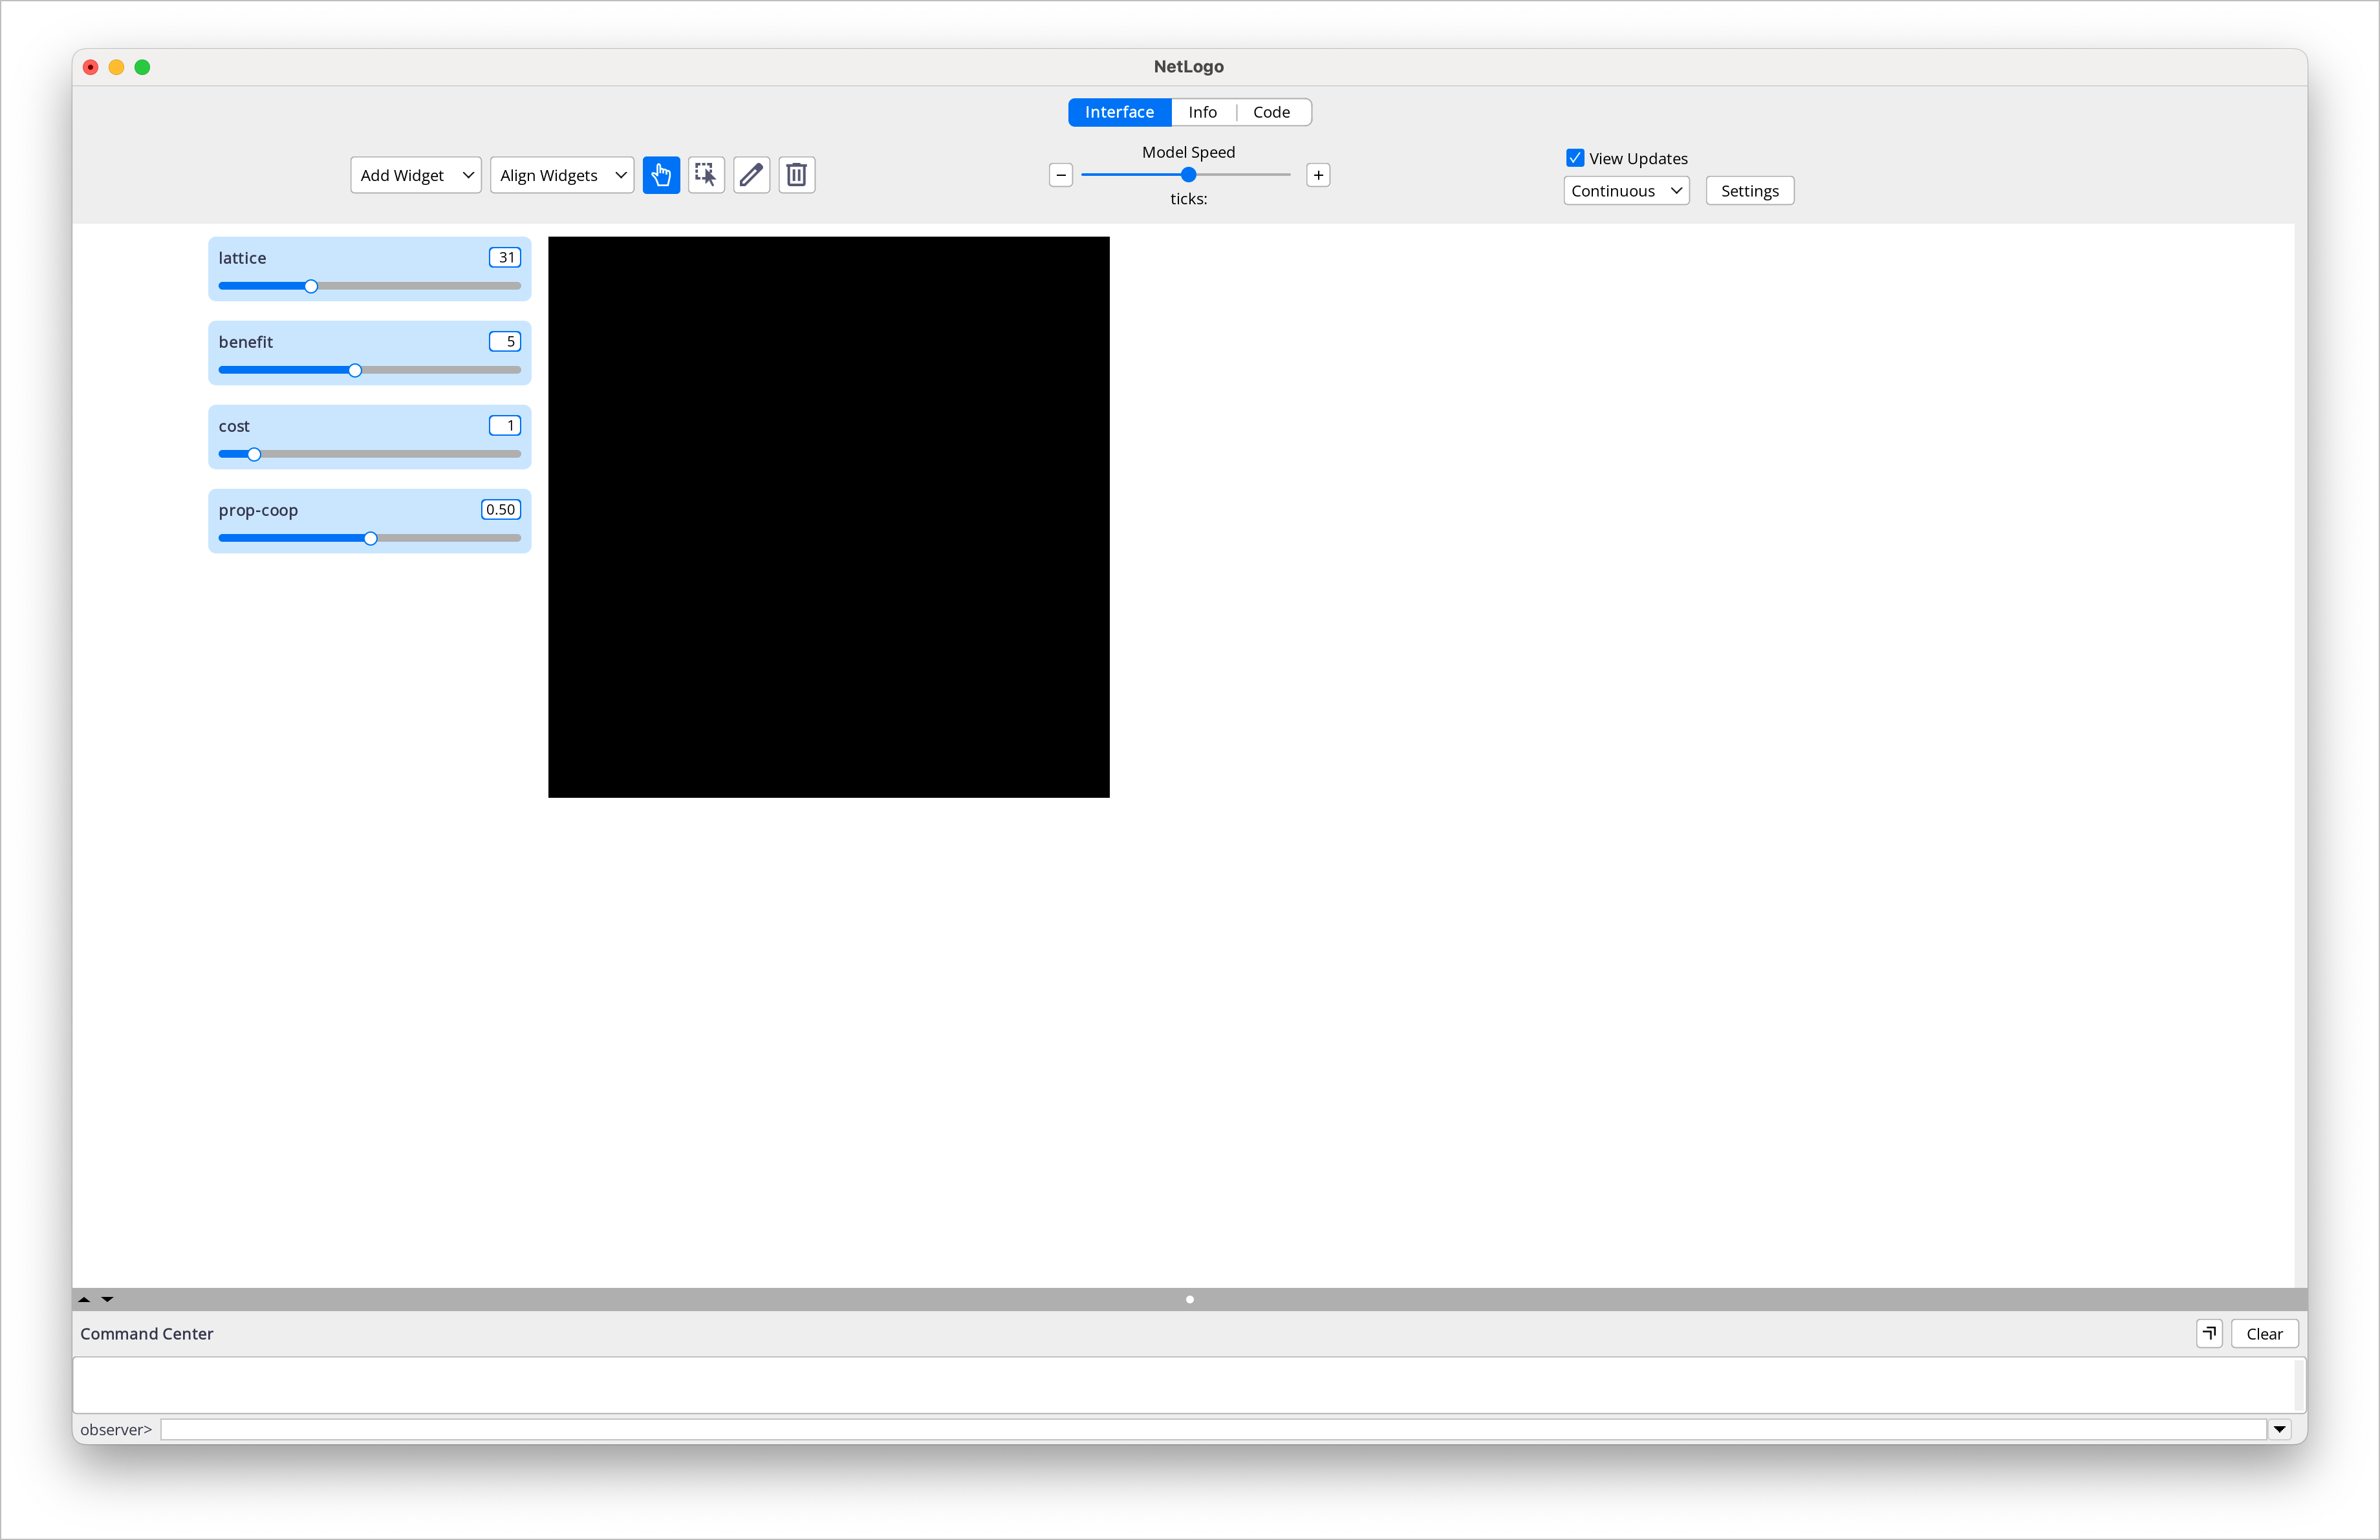Screen dimensions: 2380x1540
Task: Clear the Command Center output
Action: click(x=2264, y=1333)
